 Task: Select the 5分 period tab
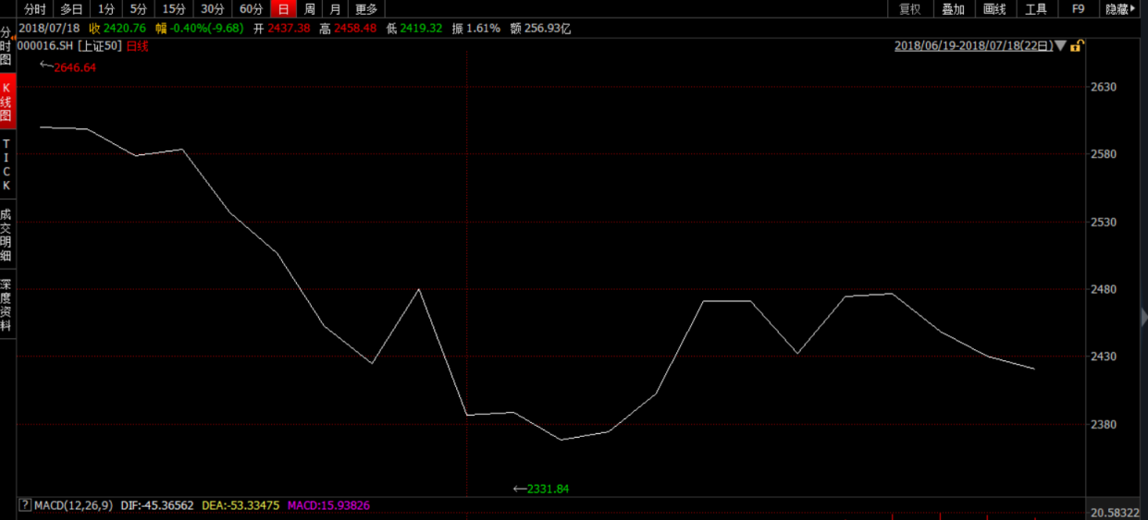coord(138,9)
